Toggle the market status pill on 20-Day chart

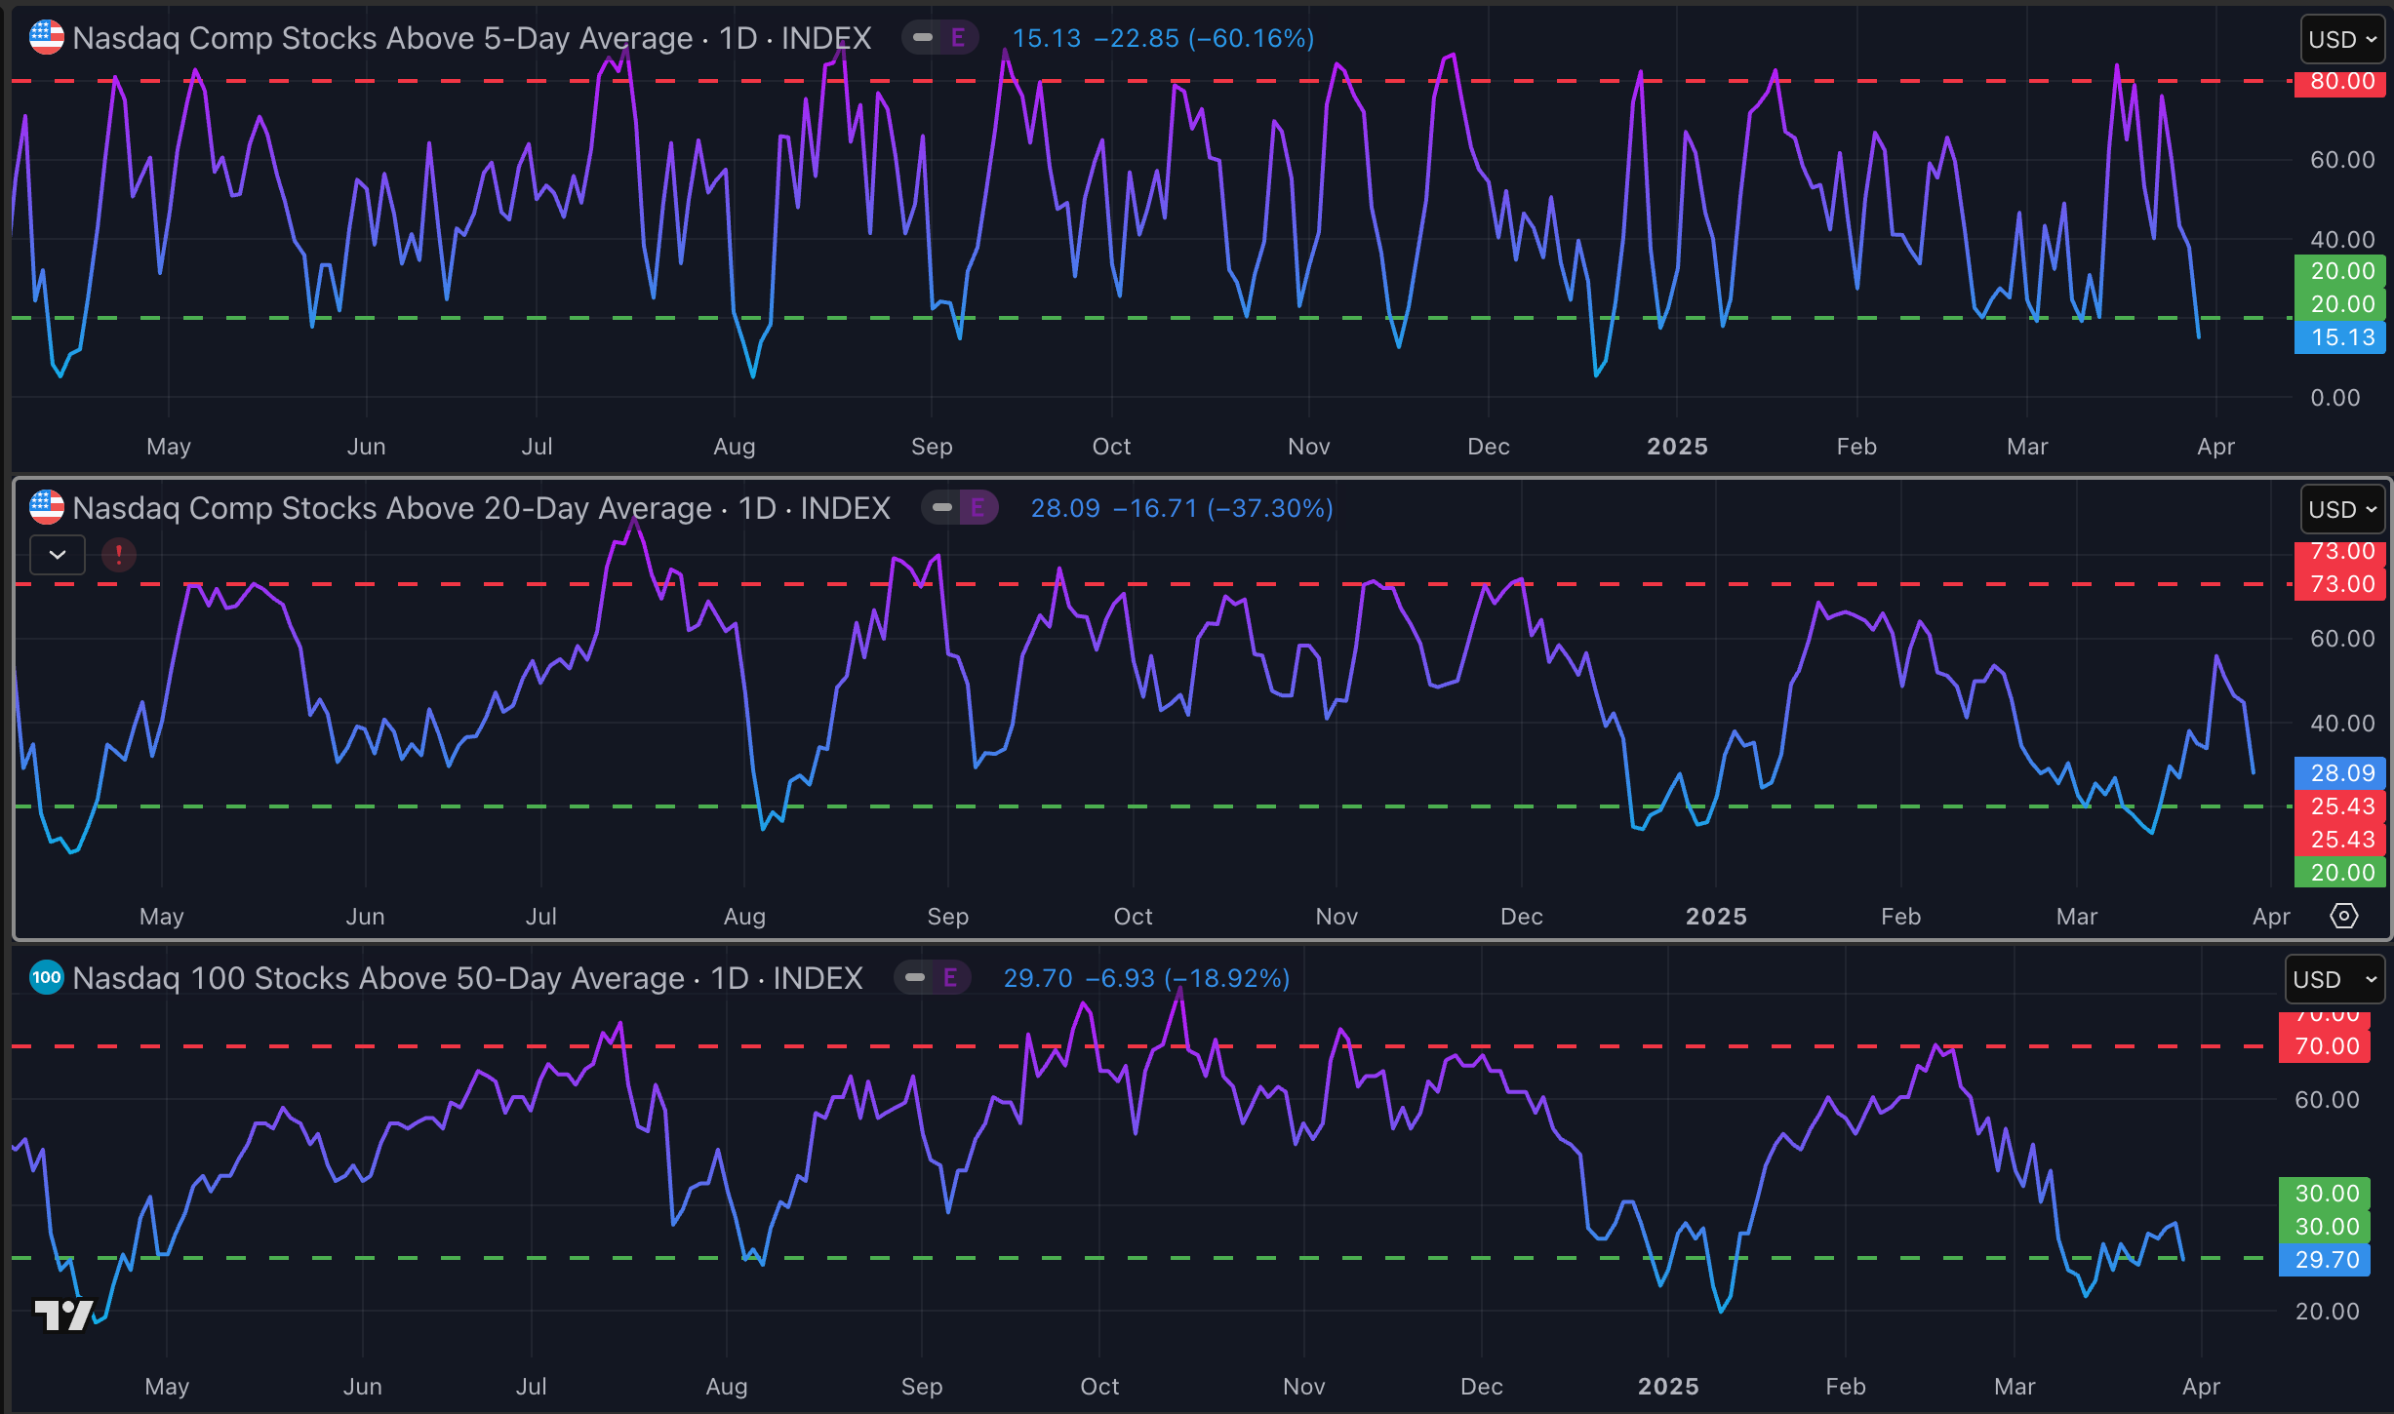[941, 508]
